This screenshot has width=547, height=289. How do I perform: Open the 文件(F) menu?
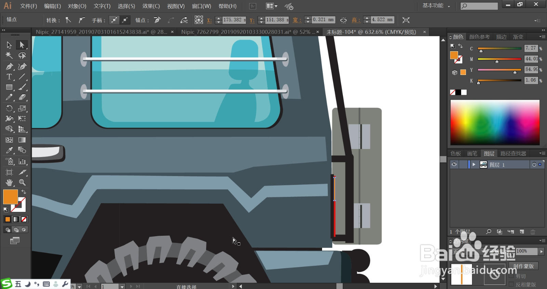29,6
